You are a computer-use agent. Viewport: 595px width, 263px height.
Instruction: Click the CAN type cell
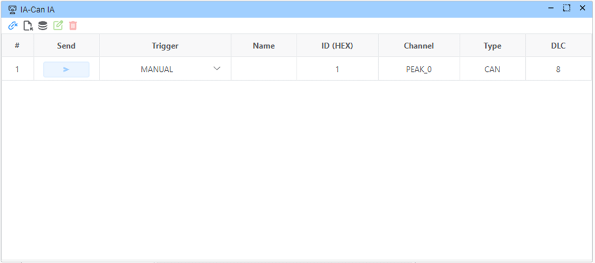[492, 69]
